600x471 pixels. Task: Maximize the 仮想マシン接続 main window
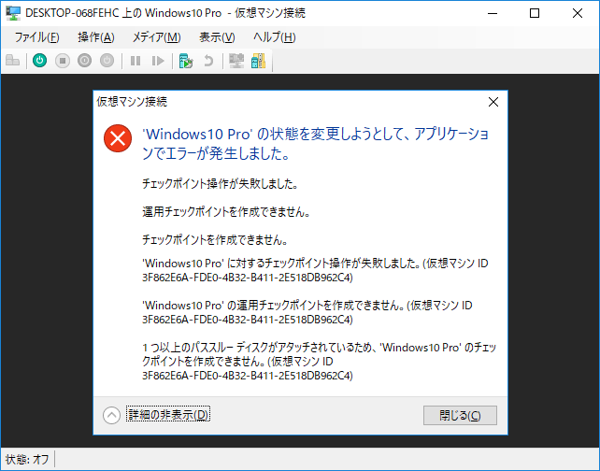point(535,13)
